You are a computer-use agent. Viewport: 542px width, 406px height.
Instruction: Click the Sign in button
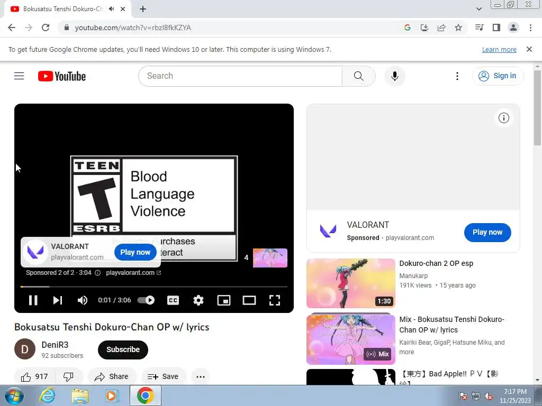tap(498, 76)
